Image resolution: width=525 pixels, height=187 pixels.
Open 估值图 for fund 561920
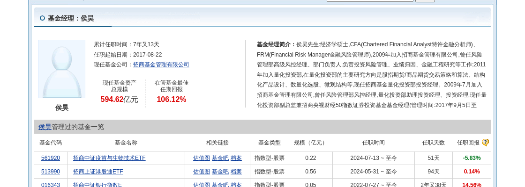click(x=202, y=158)
